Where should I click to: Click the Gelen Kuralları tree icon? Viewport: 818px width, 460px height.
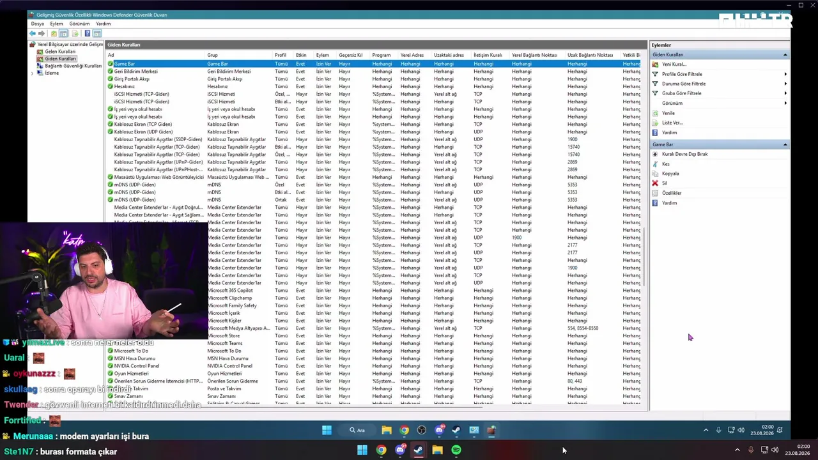click(x=40, y=52)
